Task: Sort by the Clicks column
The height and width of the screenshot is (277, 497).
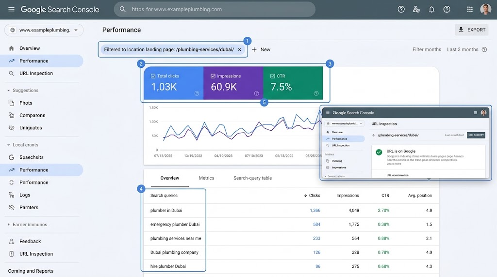Action: [312, 196]
